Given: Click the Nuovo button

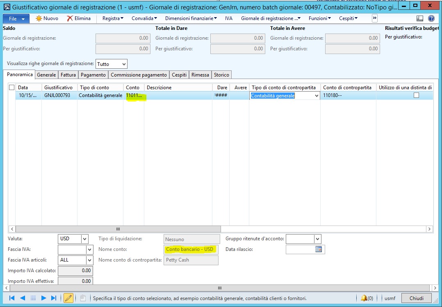Looking at the screenshot, I should [x=47, y=18].
